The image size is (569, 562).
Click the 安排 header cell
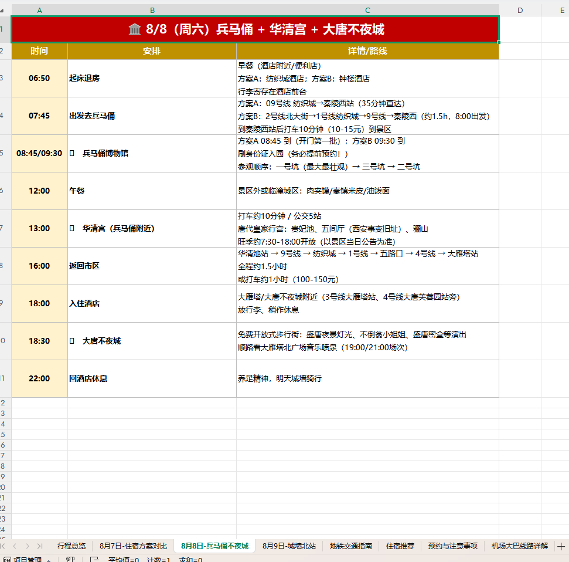(152, 51)
